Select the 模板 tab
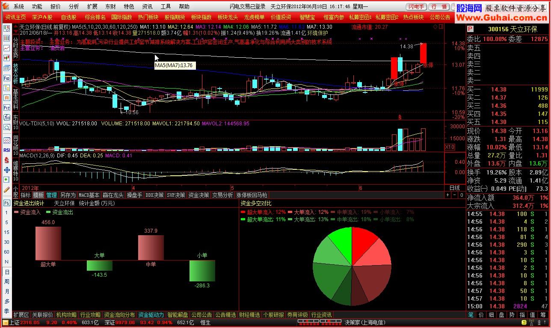The height and width of the screenshot is (328, 551). click(x=39, y=195)
